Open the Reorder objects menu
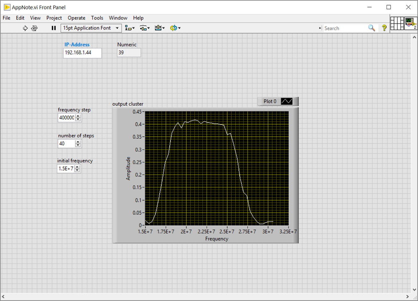 175,28
